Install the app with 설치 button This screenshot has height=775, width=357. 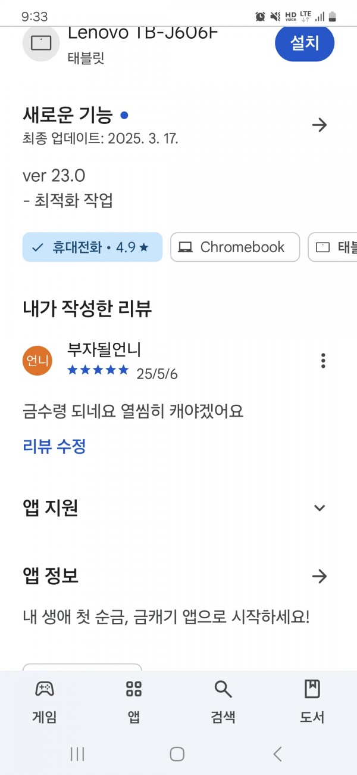click(x=305, y=43)
